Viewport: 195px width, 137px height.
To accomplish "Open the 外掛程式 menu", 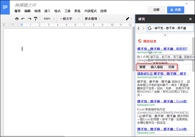I will tap(91, 11).
